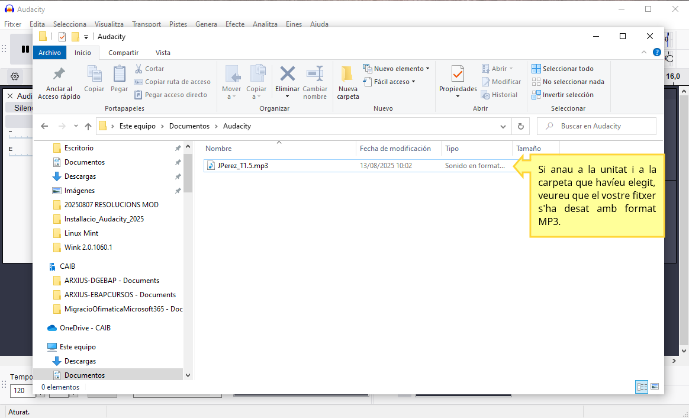
Task: Click Documentos in the address breadcrumb
Action: click(189, 126)
